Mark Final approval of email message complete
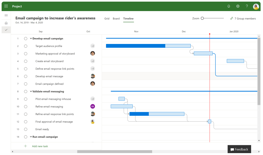This screenshot has height=155, width=263. click(x=26, y=122)
